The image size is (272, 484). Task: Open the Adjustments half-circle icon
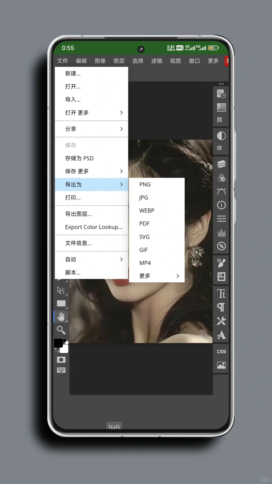pos(221,136)
